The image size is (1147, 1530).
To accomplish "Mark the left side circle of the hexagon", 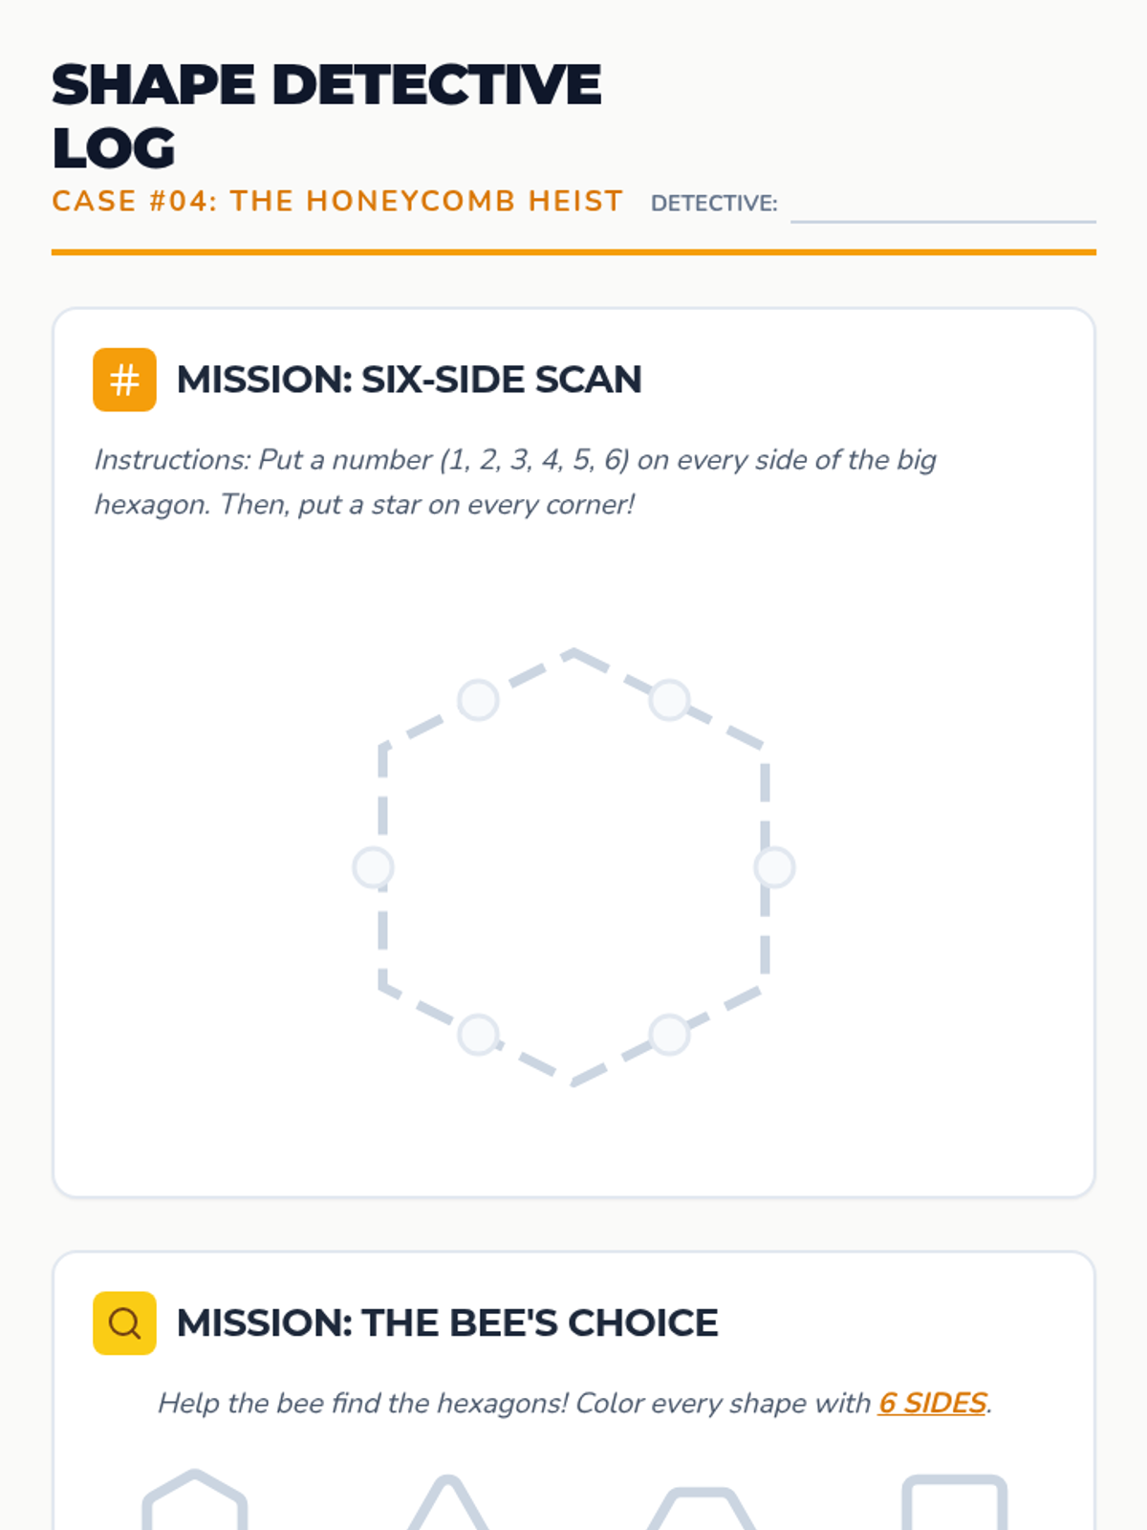I will (373, 867).
